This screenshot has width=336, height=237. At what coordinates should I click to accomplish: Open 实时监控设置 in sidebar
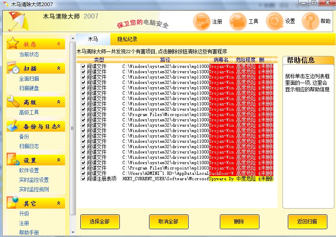pyautogui.click(x=34, y=180)
